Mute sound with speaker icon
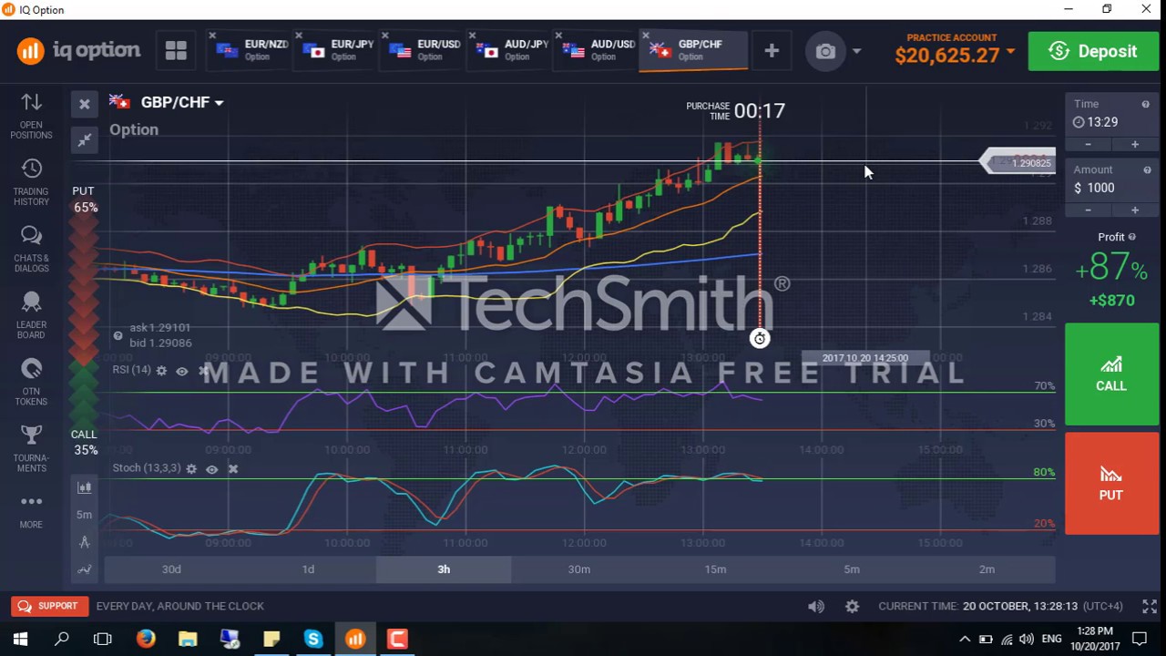This screenshot has width=1166, height=656. 816,606
